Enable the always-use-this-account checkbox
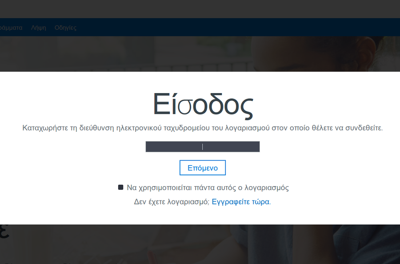 click(120, 187)
